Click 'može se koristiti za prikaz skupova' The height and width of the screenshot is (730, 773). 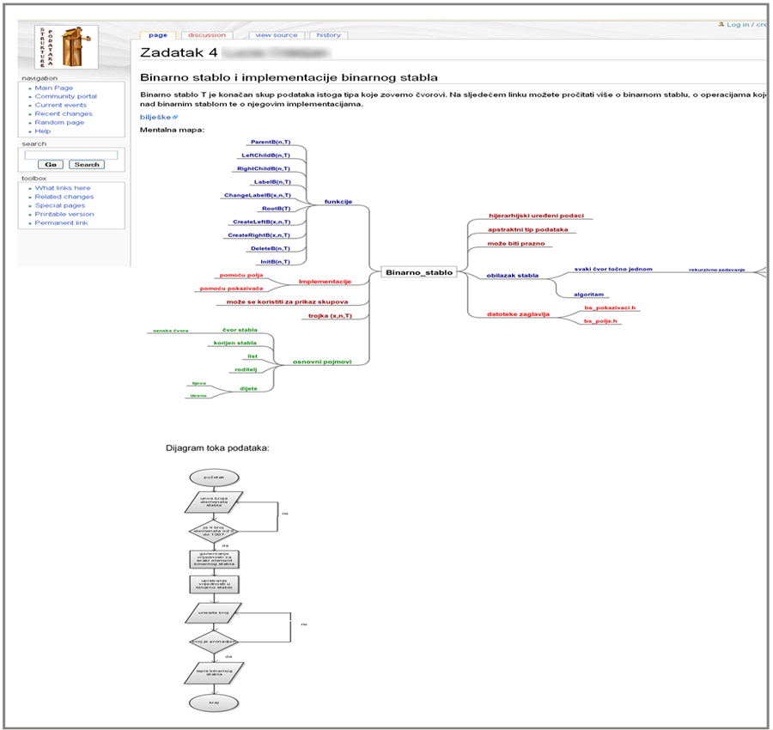(x=288, y=301)
